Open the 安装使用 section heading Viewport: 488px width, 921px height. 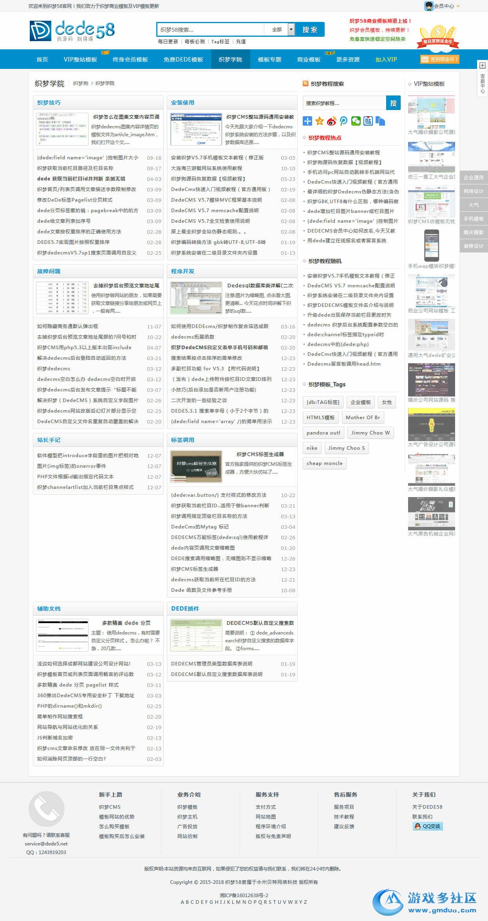pos(183,103)
